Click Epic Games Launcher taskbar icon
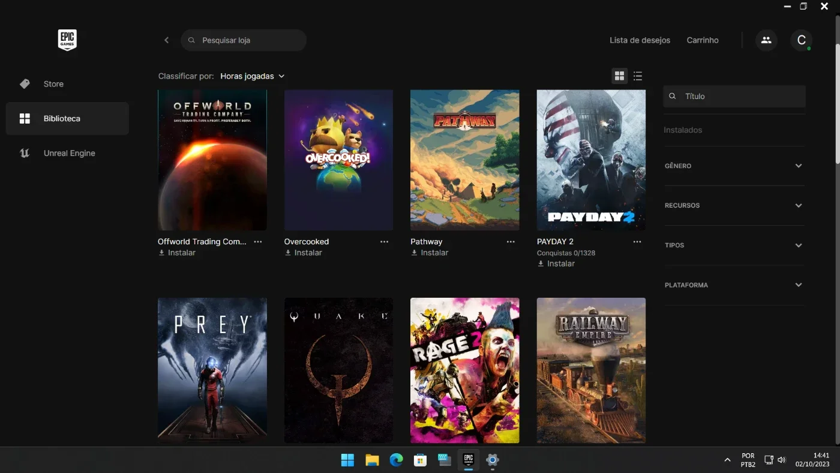Viewport: 840px width, 473px height. [469, 460]
